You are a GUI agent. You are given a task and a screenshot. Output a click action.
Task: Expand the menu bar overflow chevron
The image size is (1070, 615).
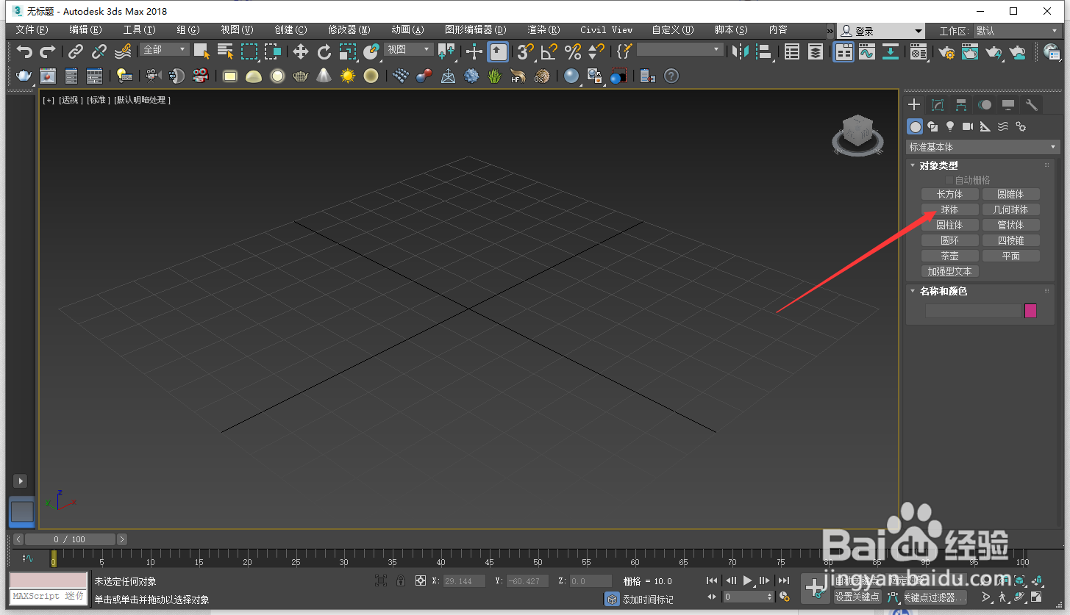[830, 31]
